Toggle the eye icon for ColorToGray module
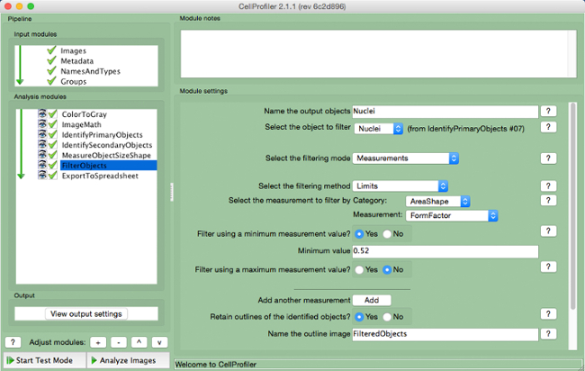Viewport: 585px width, 371px height. [x=41, y=114]
